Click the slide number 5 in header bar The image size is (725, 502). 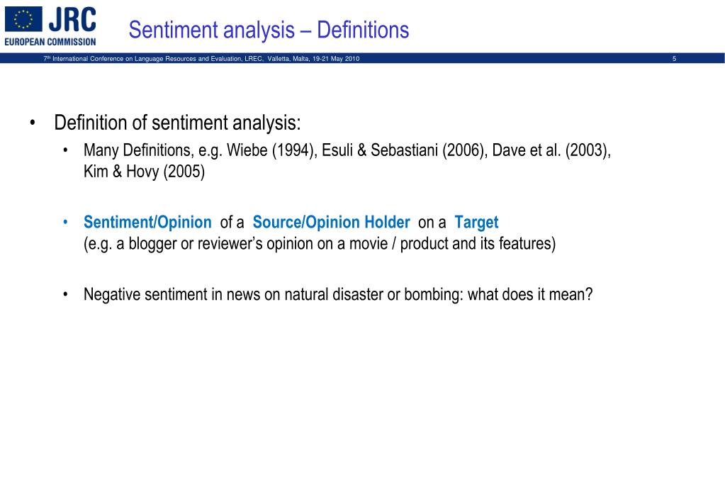pos(674,59)
